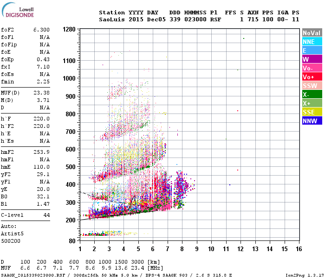Select the NNE cyan legend swatch

[312, 42]
